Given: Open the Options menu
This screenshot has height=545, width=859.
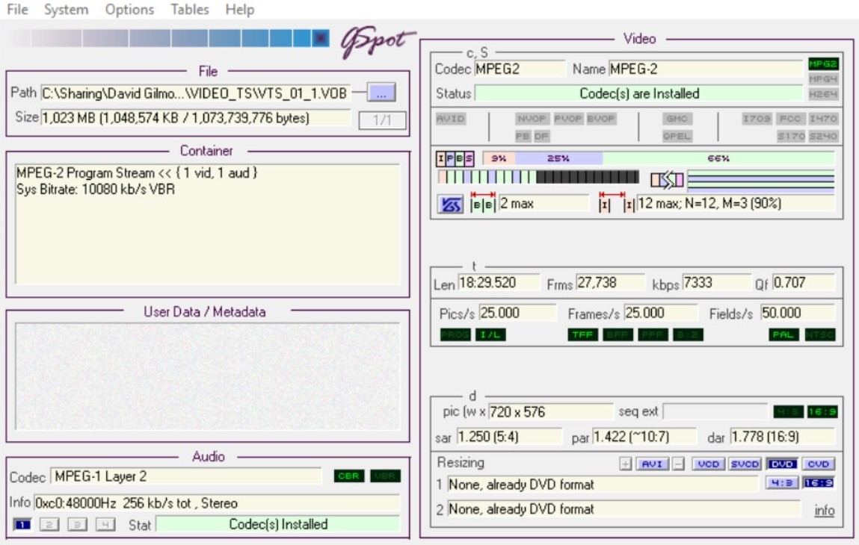Looking at the screenshot, I should (129, 9).
